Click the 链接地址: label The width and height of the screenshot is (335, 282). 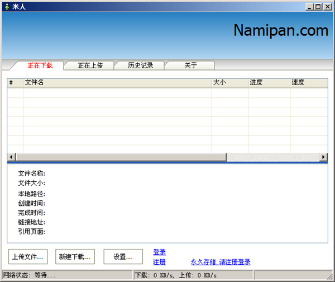pos(32,222)
